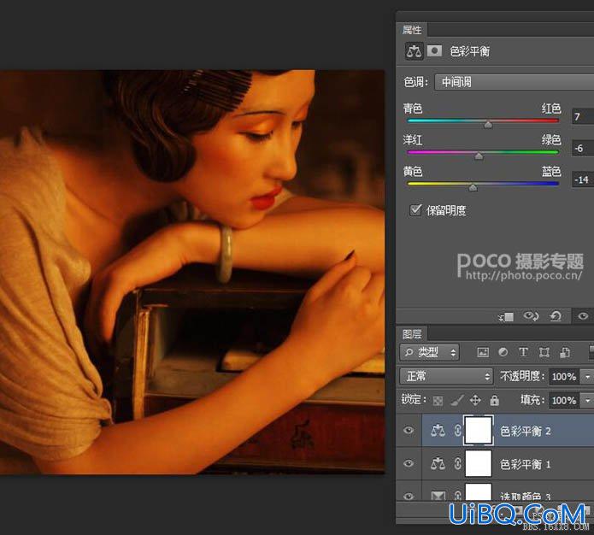This screenshot has height=535, width=594.
Task: Click the yellow-blue slider handle
Action: 473,187
